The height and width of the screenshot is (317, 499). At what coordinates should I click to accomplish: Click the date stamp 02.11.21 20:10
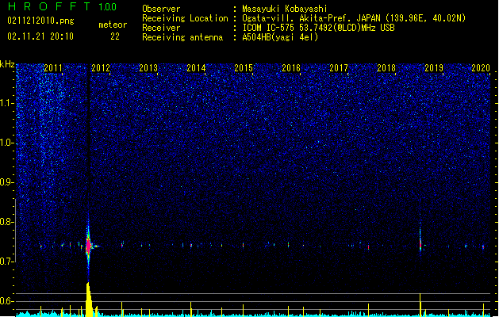point(40,36)
